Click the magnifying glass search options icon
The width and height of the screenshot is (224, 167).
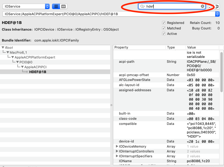click(142, 6)
